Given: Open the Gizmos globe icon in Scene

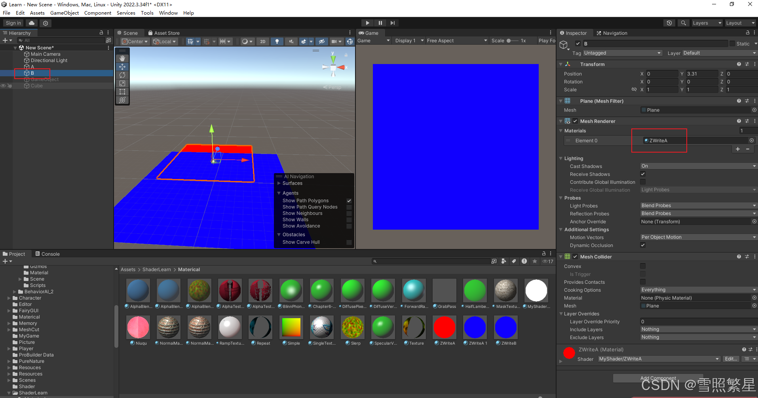Looking at the screenshot, I should 350,41.
